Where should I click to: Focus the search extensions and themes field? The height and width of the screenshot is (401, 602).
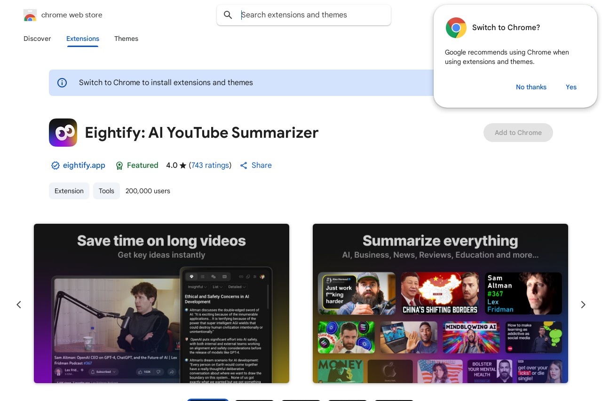pyautogui.click(x=304, y=15)
